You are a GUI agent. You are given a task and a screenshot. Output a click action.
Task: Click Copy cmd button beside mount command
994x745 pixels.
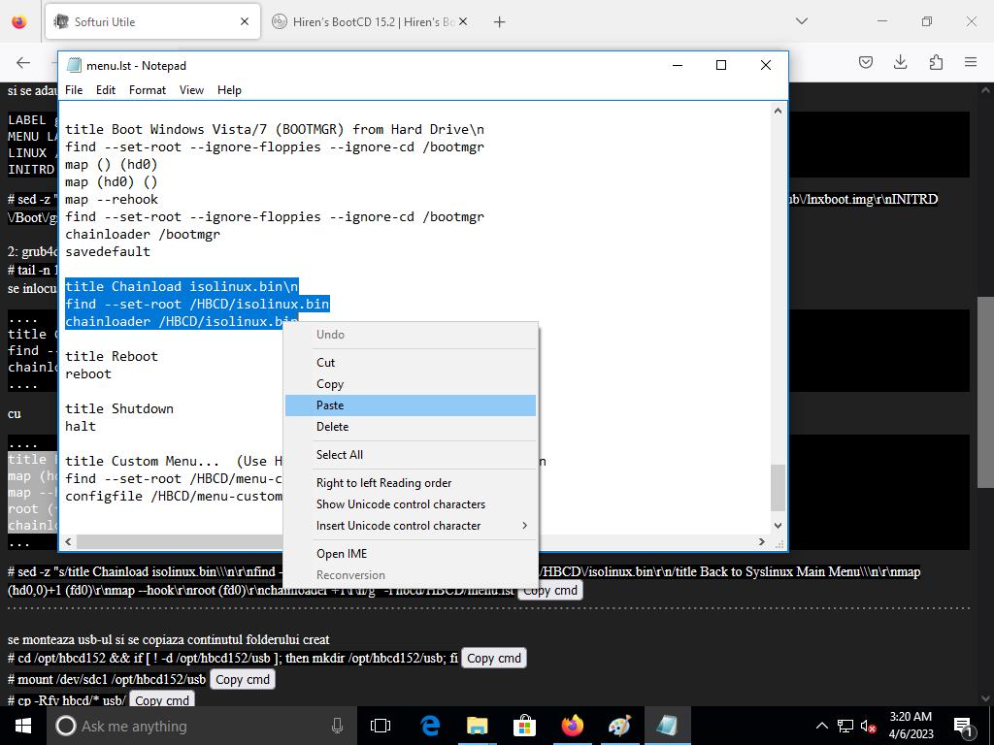click(243, 680)
